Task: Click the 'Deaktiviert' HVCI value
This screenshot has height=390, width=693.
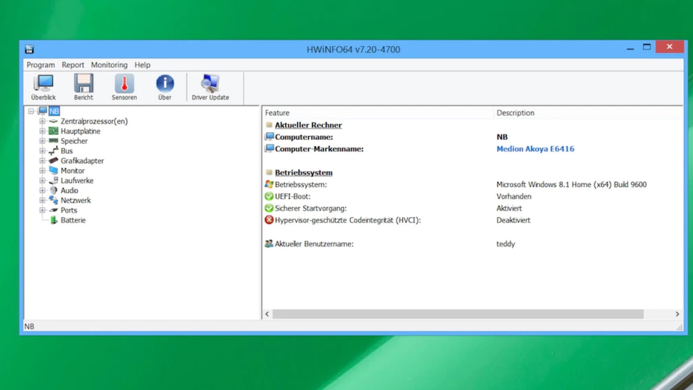Action: [x=513, y=220]
